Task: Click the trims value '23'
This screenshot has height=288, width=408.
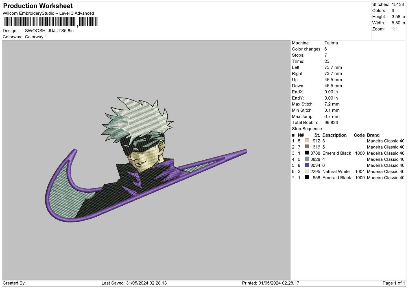Action: click(327, 61)
